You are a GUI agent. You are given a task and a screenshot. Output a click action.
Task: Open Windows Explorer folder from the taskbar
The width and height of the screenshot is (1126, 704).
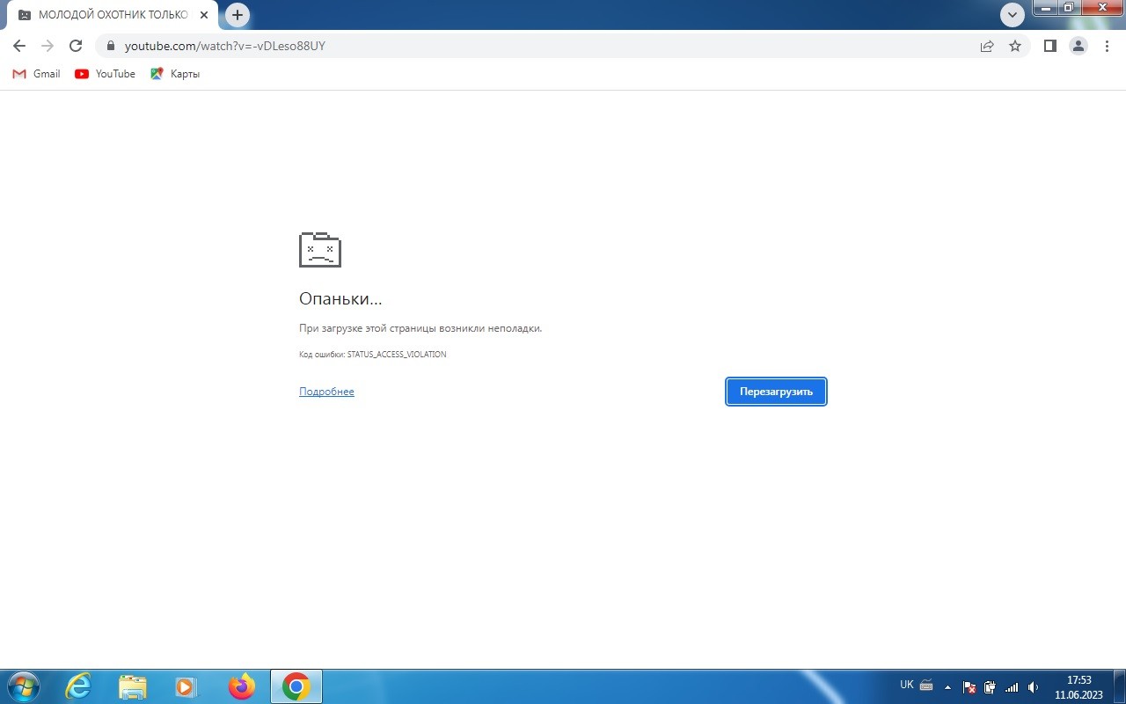[x=132, y=686]
